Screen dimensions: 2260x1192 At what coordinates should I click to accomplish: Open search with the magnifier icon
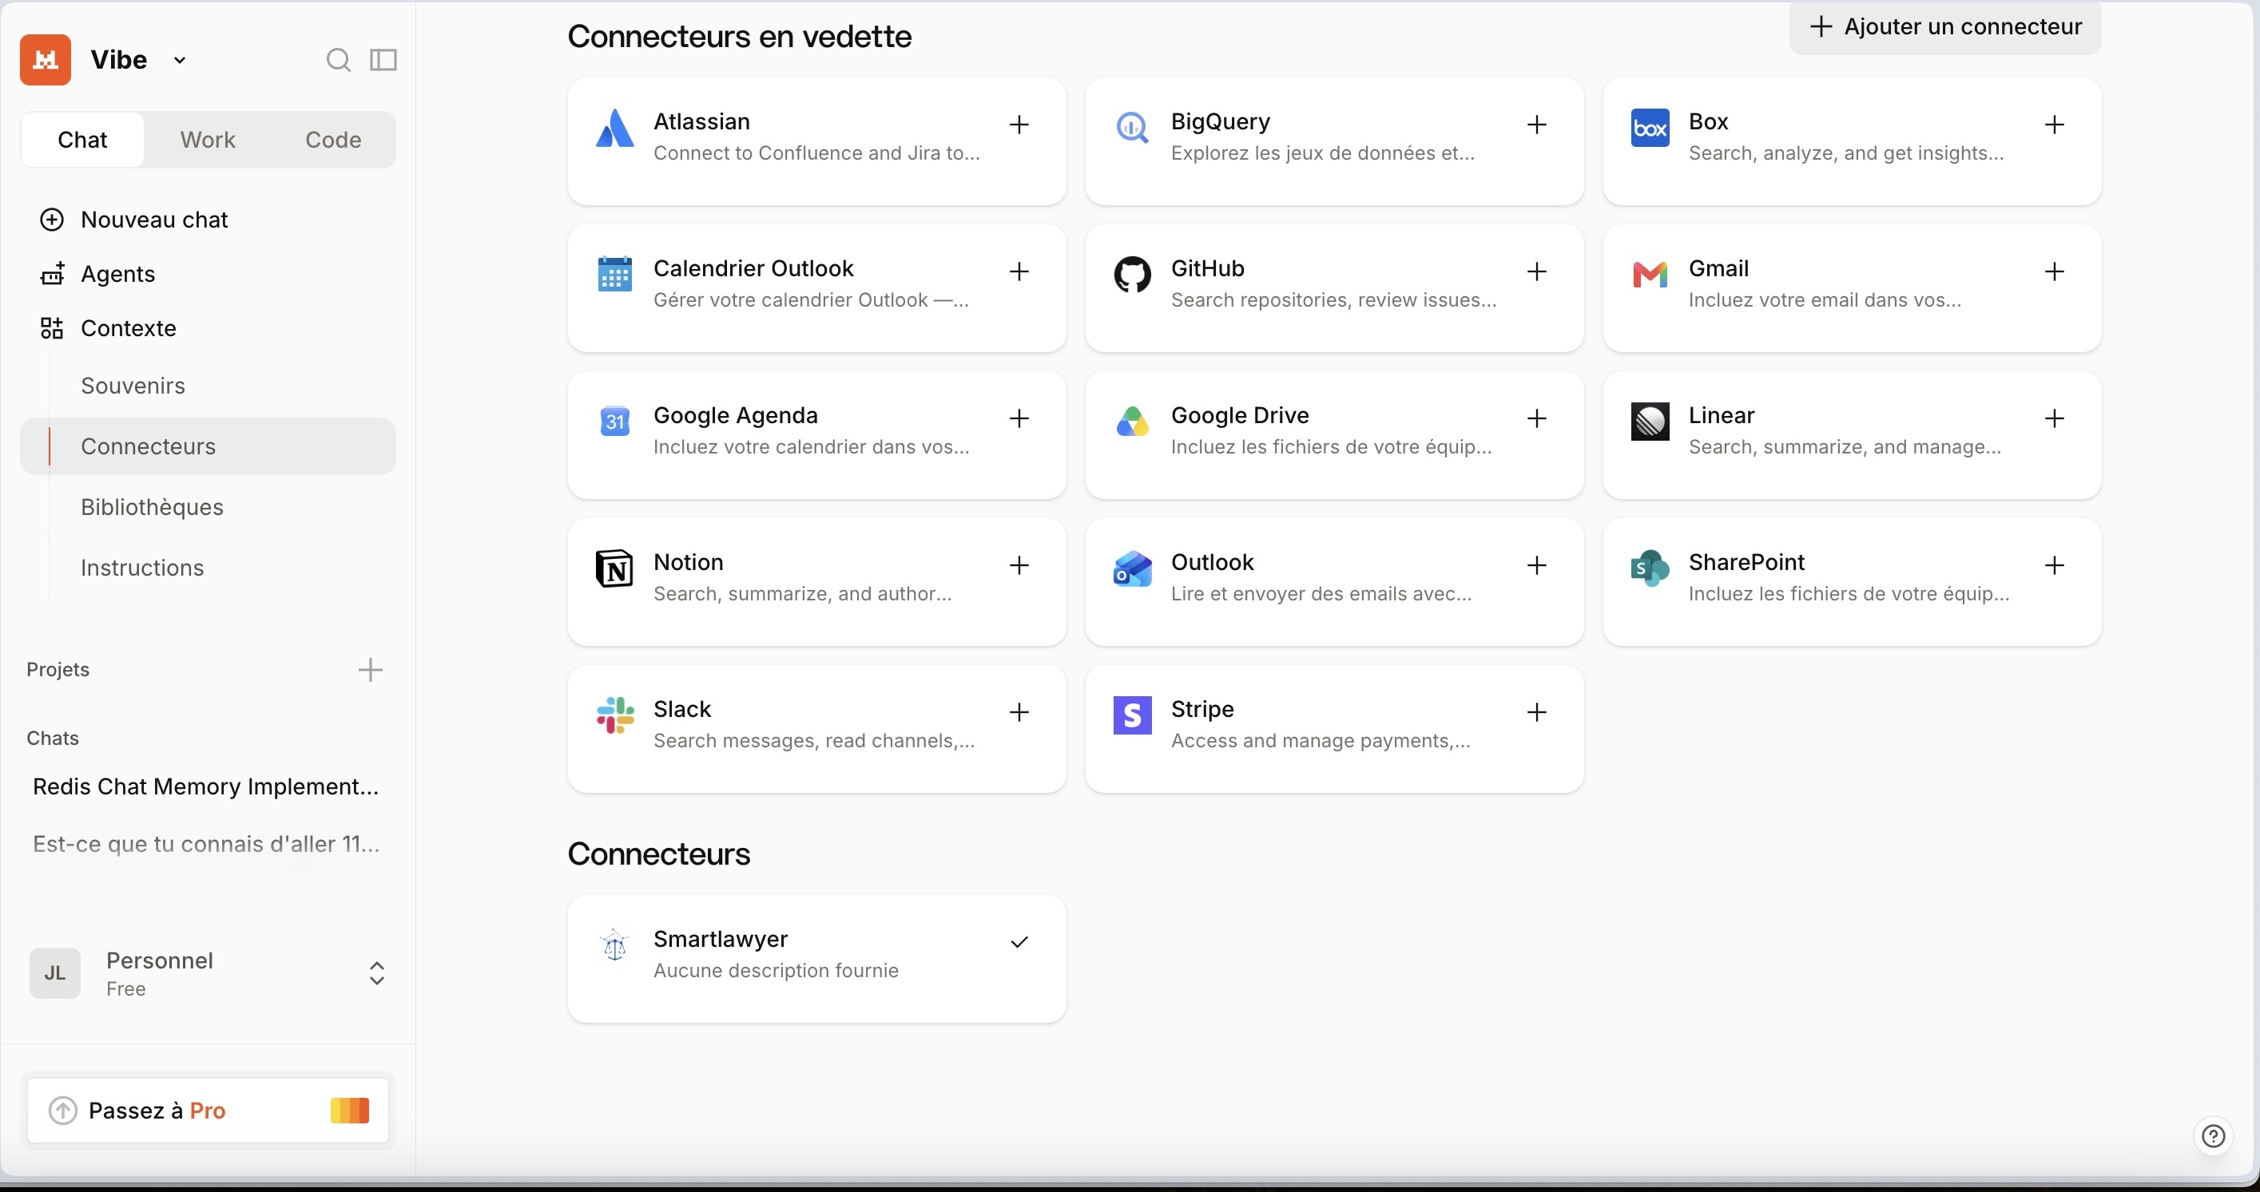click(338, 60)
